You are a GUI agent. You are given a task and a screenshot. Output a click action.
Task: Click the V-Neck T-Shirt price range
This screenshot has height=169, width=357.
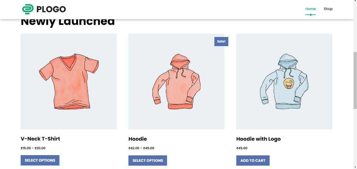coord(33,148)
